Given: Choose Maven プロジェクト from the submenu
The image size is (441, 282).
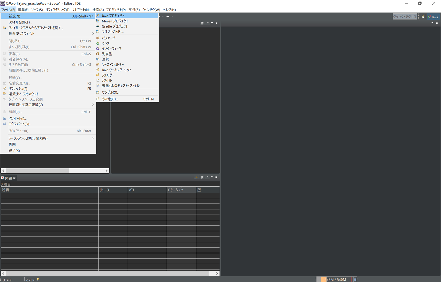Looking at the screenshot, I should [127, 21].
